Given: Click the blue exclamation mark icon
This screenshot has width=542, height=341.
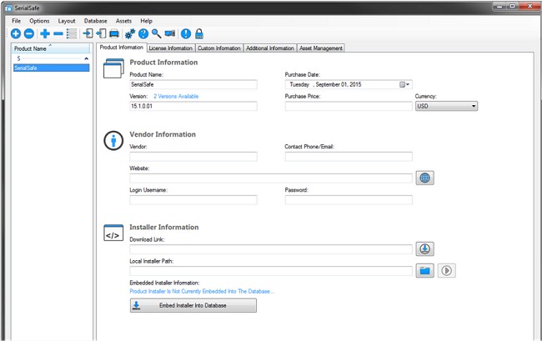Looking at the screenshot, I should tap(186, 33).
